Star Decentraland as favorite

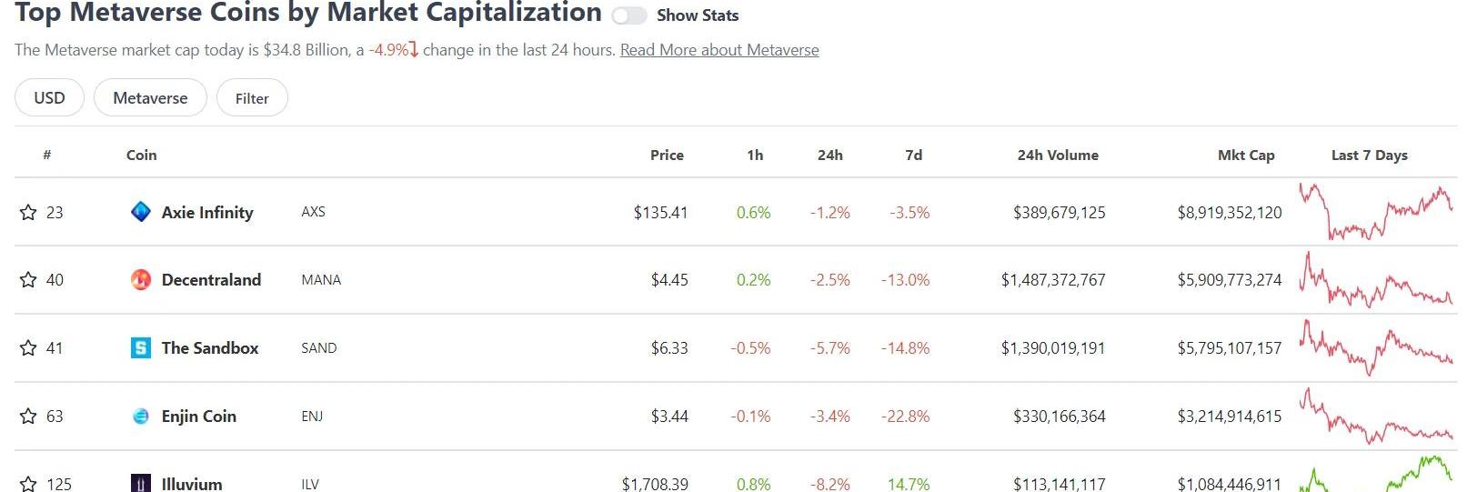coord(28,280)
